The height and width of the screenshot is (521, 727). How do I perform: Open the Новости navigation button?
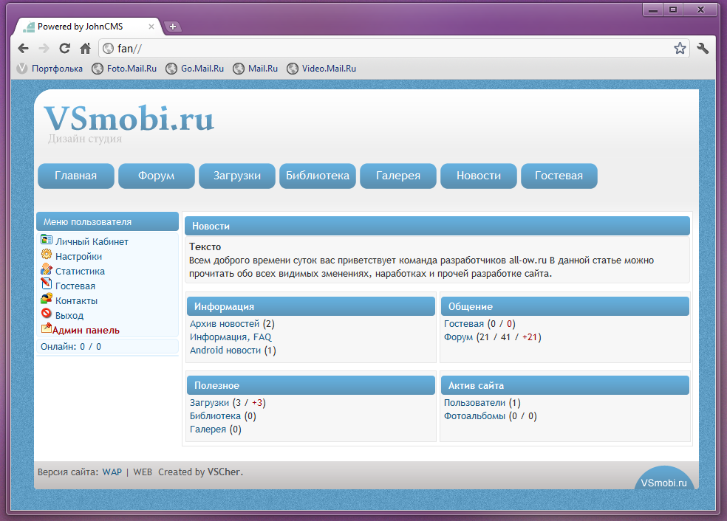479,176
